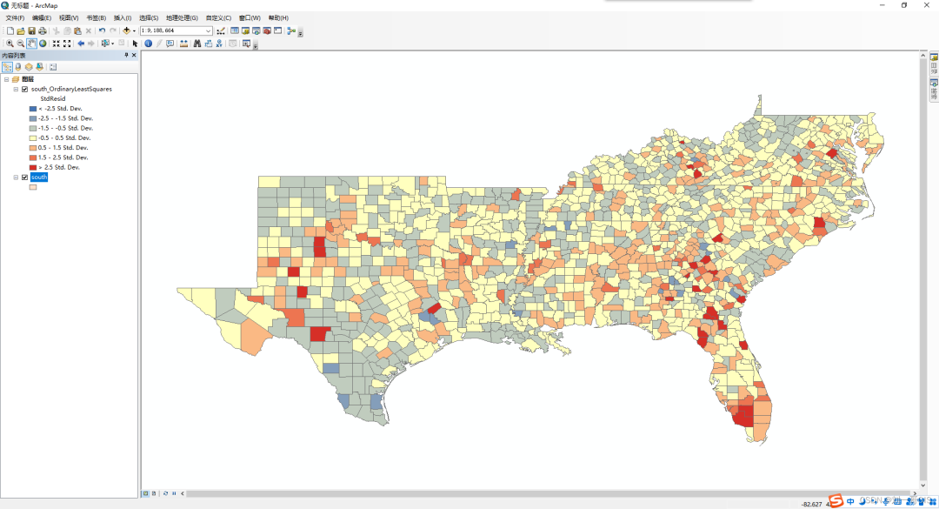Paste from the clipboard
Screen dimensions: 939x509
point(78,30)
